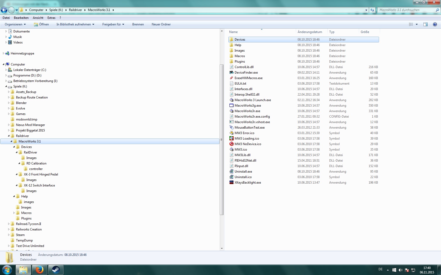
Task: Click Raildriver in the address bar breadcrumb
Action: click(x=76, y=10)
